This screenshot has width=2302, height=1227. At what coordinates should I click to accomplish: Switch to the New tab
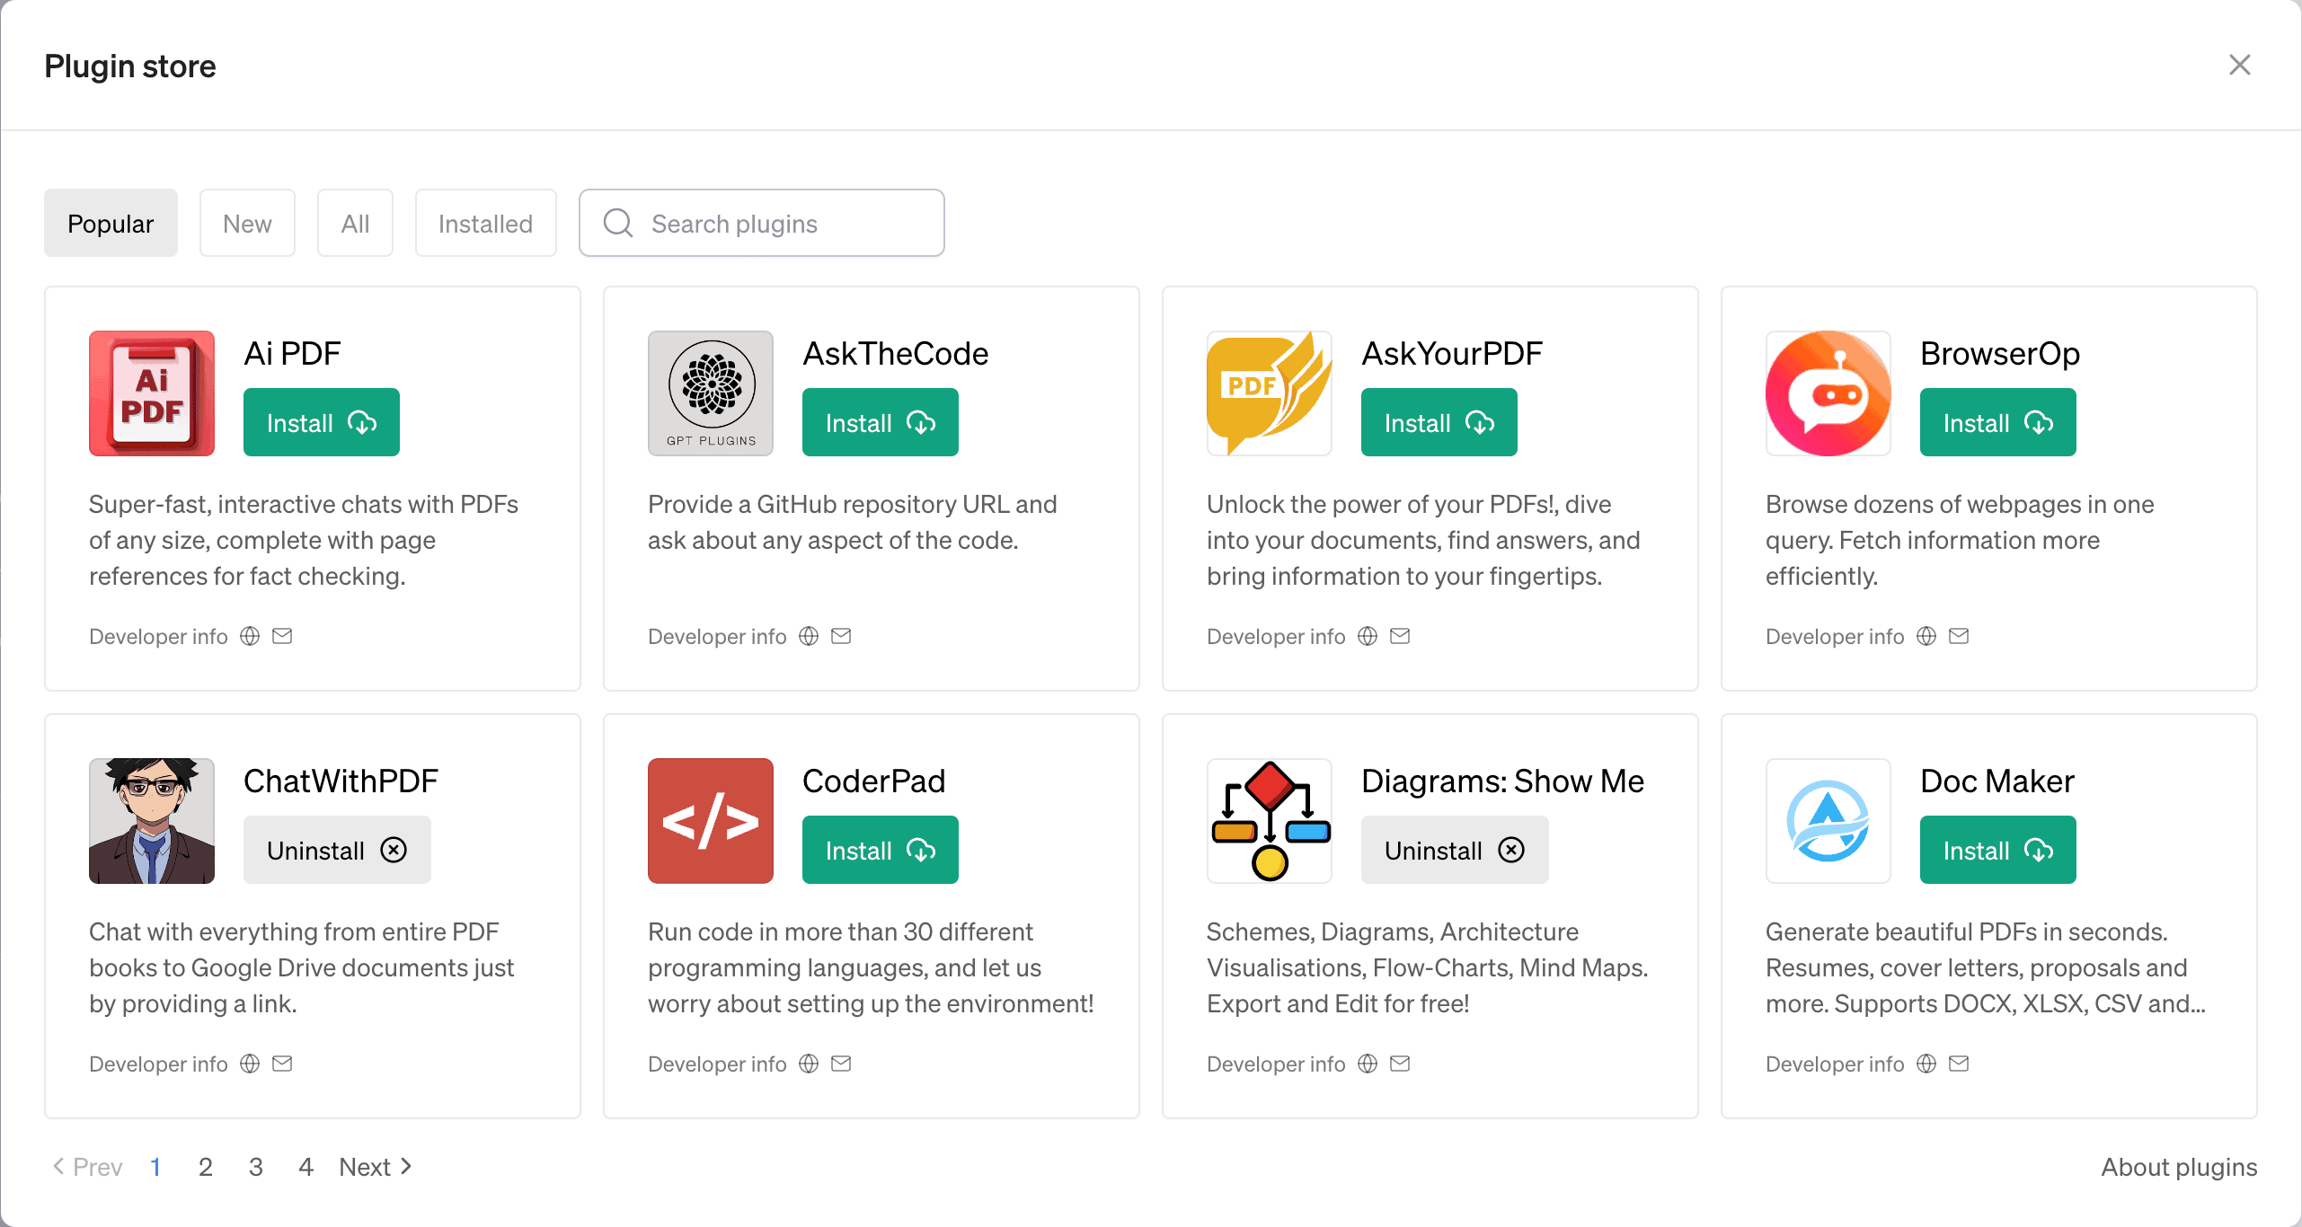coord(247,223)
